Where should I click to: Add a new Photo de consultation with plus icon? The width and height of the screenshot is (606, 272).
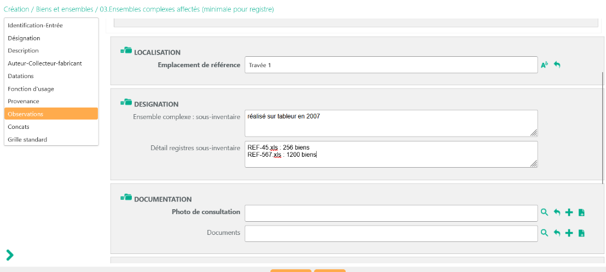pyautogui.click(x=569, y=212)
